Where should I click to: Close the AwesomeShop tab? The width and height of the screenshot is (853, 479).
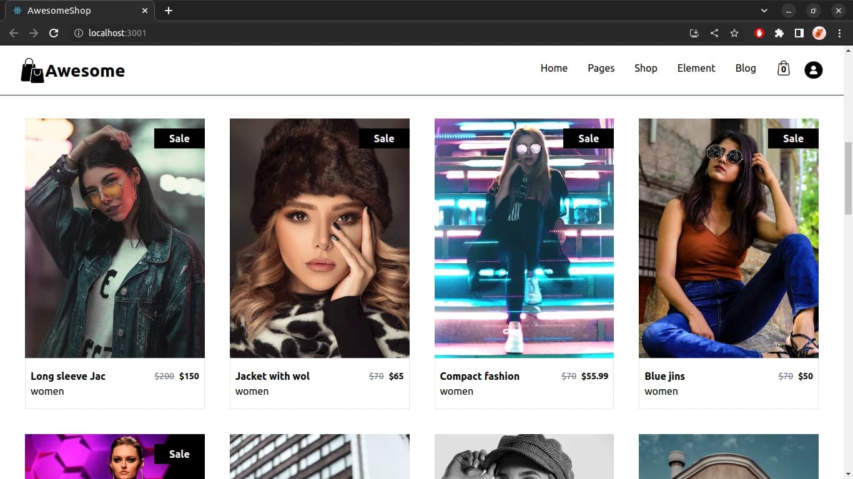[145, 11]
